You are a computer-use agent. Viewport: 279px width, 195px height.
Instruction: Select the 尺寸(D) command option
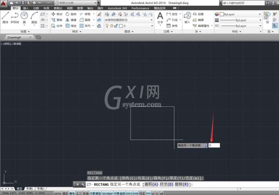tap(166, 184)
